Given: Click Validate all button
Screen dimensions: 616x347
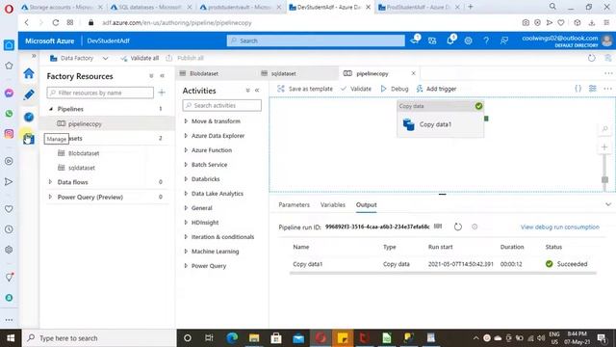Looking at the screenshot, I should coord(140,58).
